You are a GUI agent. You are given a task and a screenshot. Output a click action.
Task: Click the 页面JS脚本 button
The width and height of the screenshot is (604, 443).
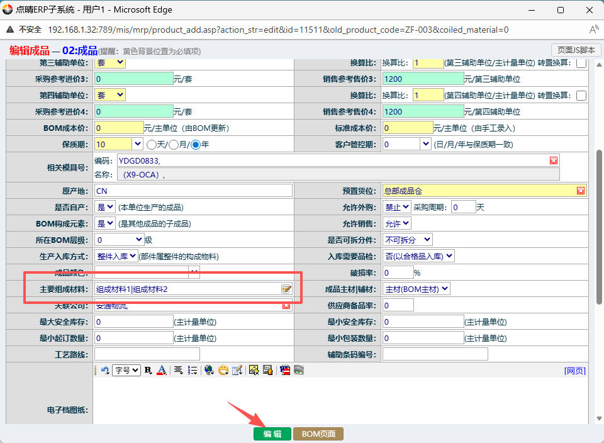tap(575, 50)
